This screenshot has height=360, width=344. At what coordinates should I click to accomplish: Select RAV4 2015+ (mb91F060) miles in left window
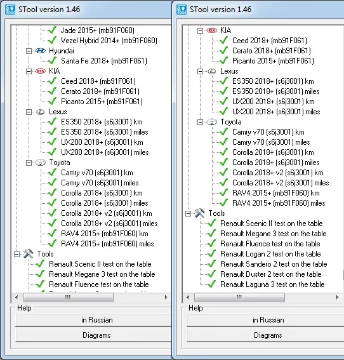[x=107, y=244]
